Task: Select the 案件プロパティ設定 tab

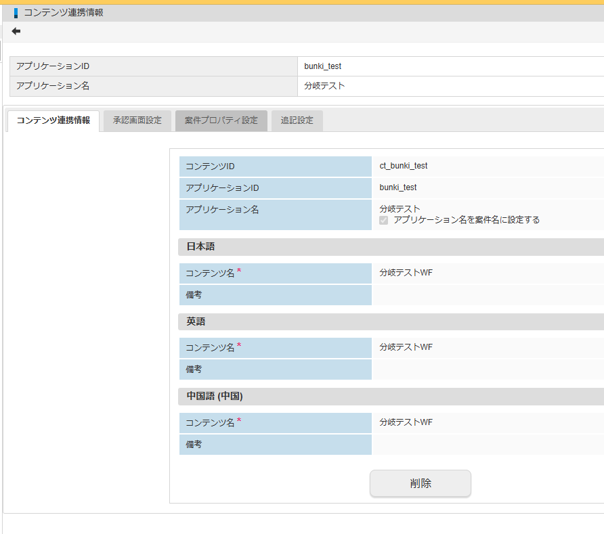Action: [221, 120]
